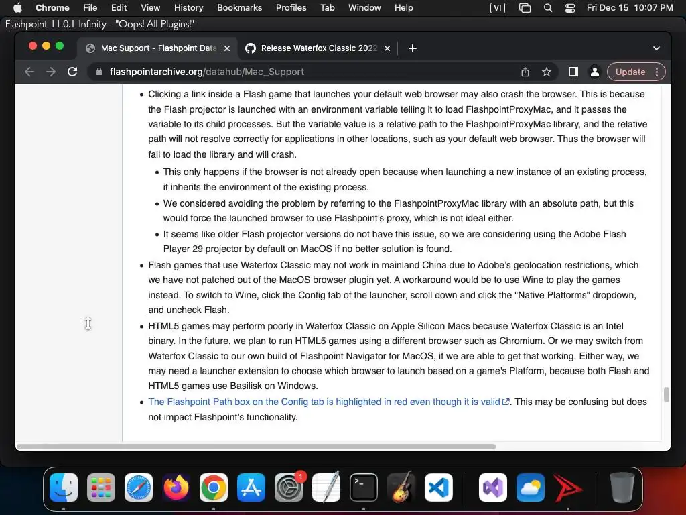This screenshot has height=515, width=686.
Task: Open Visual Studio (purple) in dock
Action: (493, 488)
